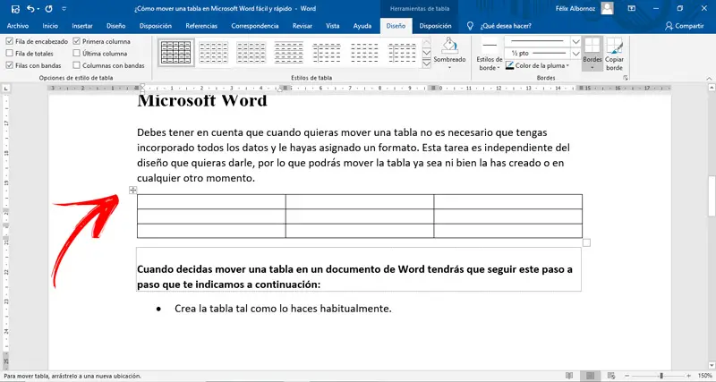Viewport: 716px width, 382px height.
Task: Click the Bordes grid icon
Action: (592, 46)
